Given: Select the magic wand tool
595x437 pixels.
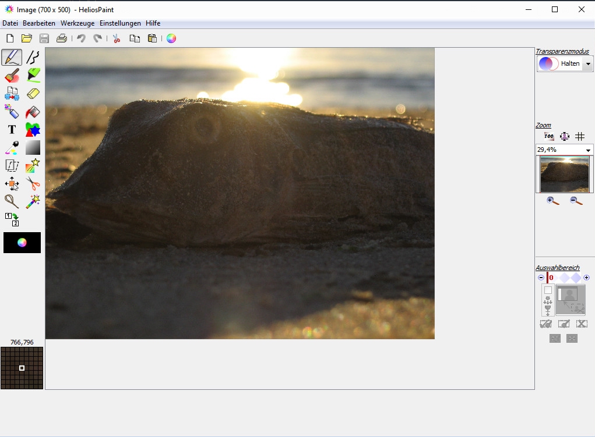Looking at the screenshot, I should click(33, 202).
